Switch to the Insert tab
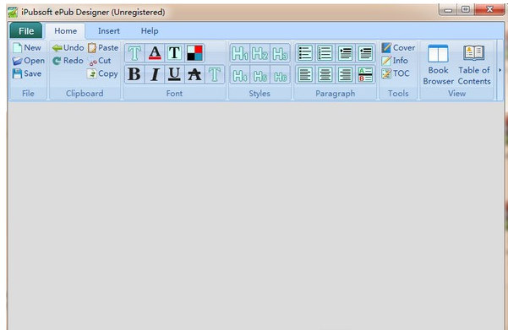Screen dimensions: 508x330 point(109,31)
